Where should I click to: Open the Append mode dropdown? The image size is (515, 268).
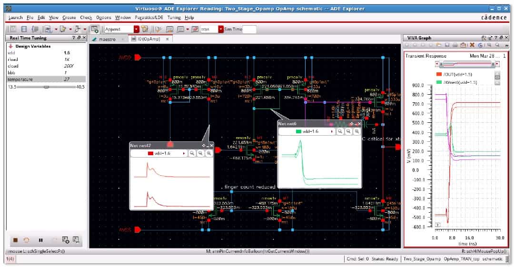pos(137,29)
